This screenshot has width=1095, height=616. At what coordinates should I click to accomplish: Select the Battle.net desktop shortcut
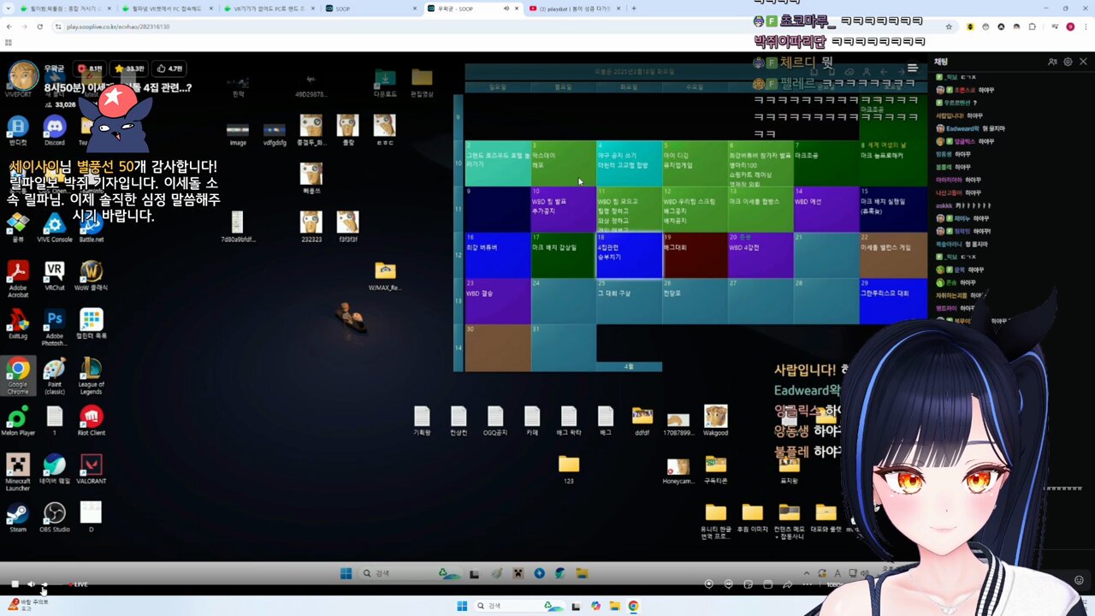pos(91,228)
